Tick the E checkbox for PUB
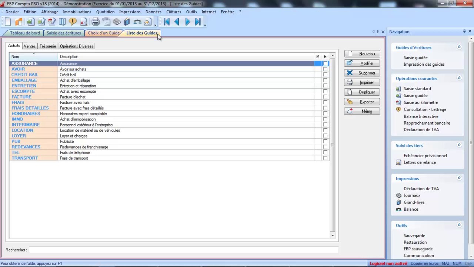474x267 pixels. 325,142
